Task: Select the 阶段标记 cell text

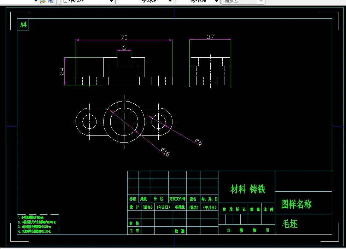Action: [x=234, y=209]
